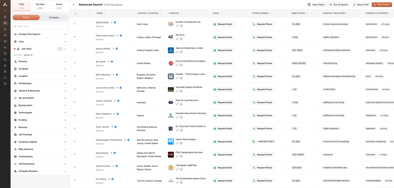Click the Enter name search field
This screenshot has width=394, height=188.
point(40,26)
